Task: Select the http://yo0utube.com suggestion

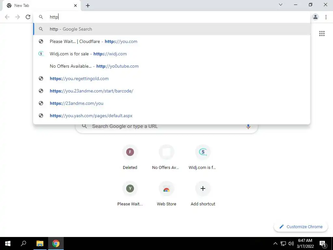Action: (172, 66)
